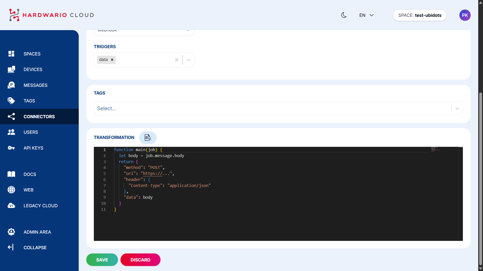Screen dimensions: 483x271
Task: Open the Messages chat icon
Action: [11, 85]
